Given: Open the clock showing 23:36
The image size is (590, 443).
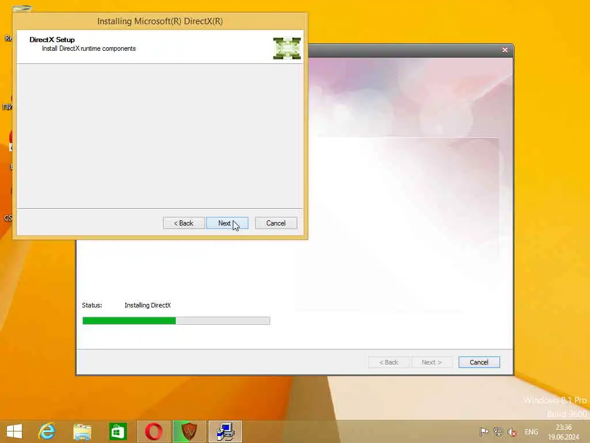Looking at the screenshot, I should (563, 432).
